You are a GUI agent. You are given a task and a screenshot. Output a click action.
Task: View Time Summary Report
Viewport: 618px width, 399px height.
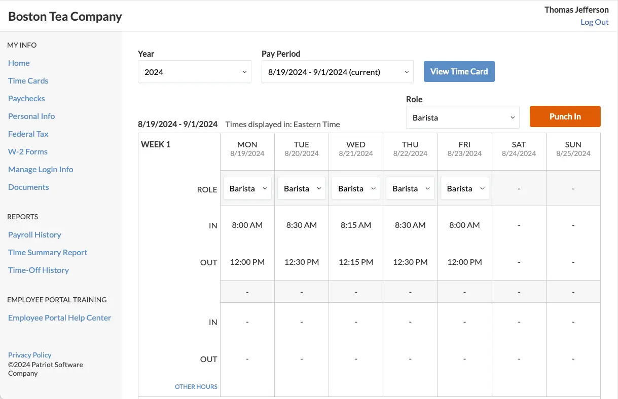[x=48, y=253]
